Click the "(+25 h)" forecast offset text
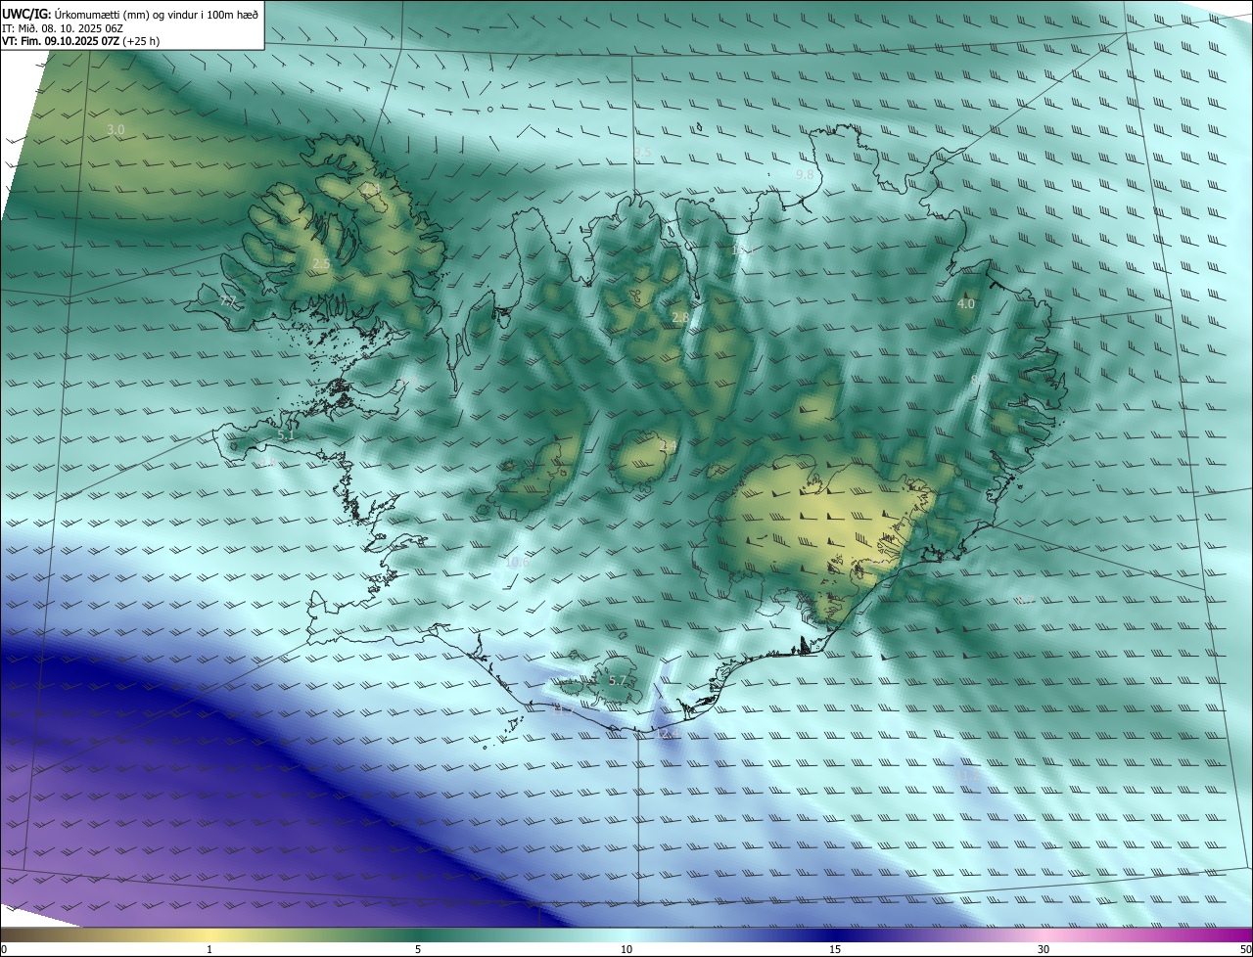 pyautogui.click(x=141, y=42)
